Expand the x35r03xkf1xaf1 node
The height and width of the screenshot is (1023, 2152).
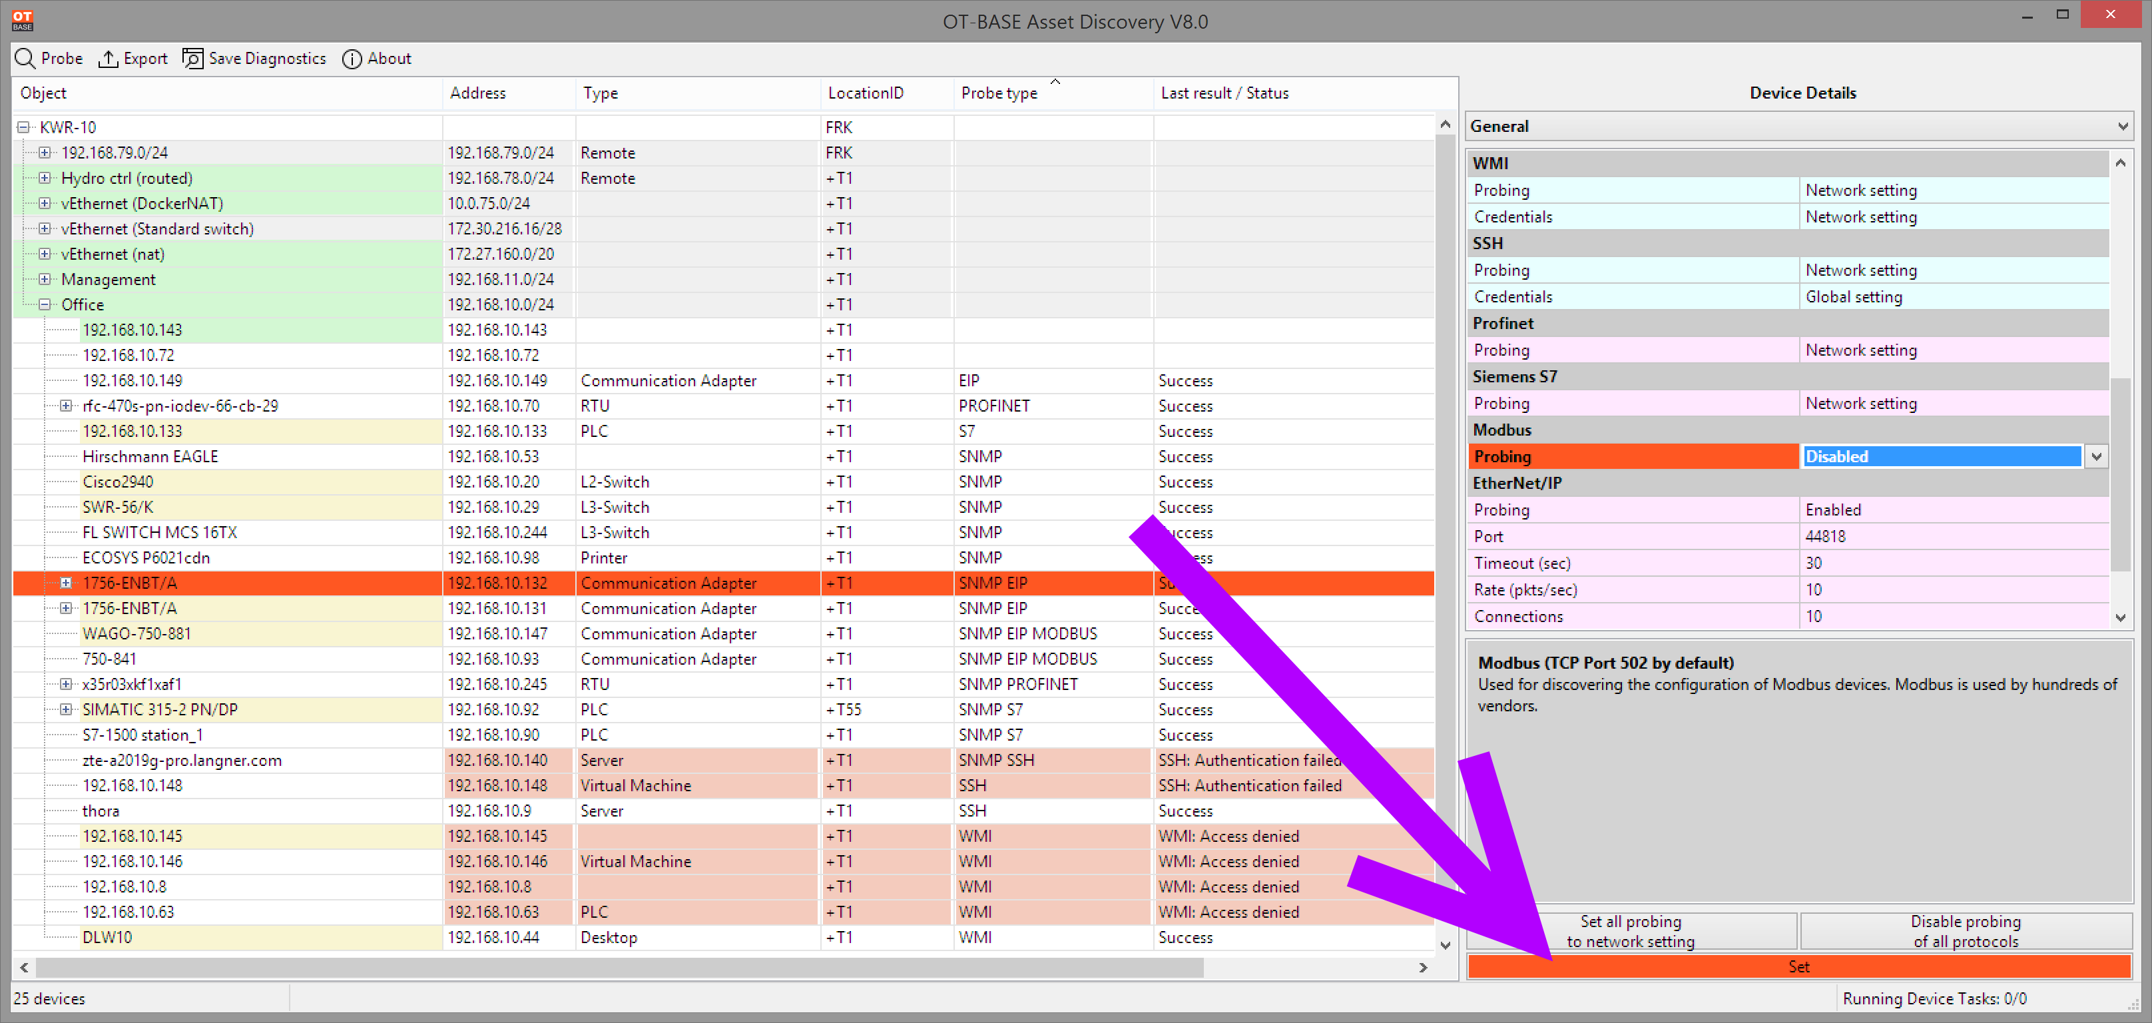click(66, 684)
